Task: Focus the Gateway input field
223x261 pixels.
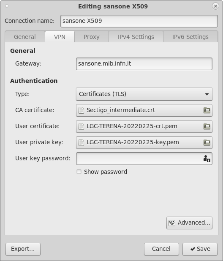Action: (144, 64)
